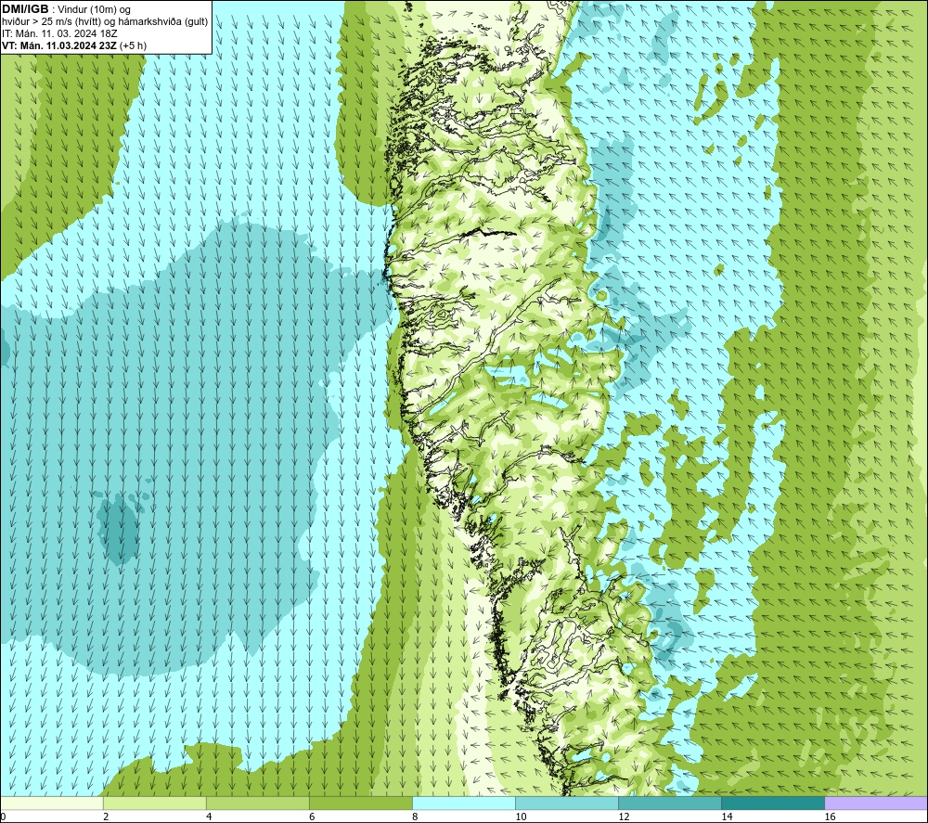Click the 0–2 m/s palest legend swatch
This screenshot has height=823, width=928.
(x=51, y=804)
